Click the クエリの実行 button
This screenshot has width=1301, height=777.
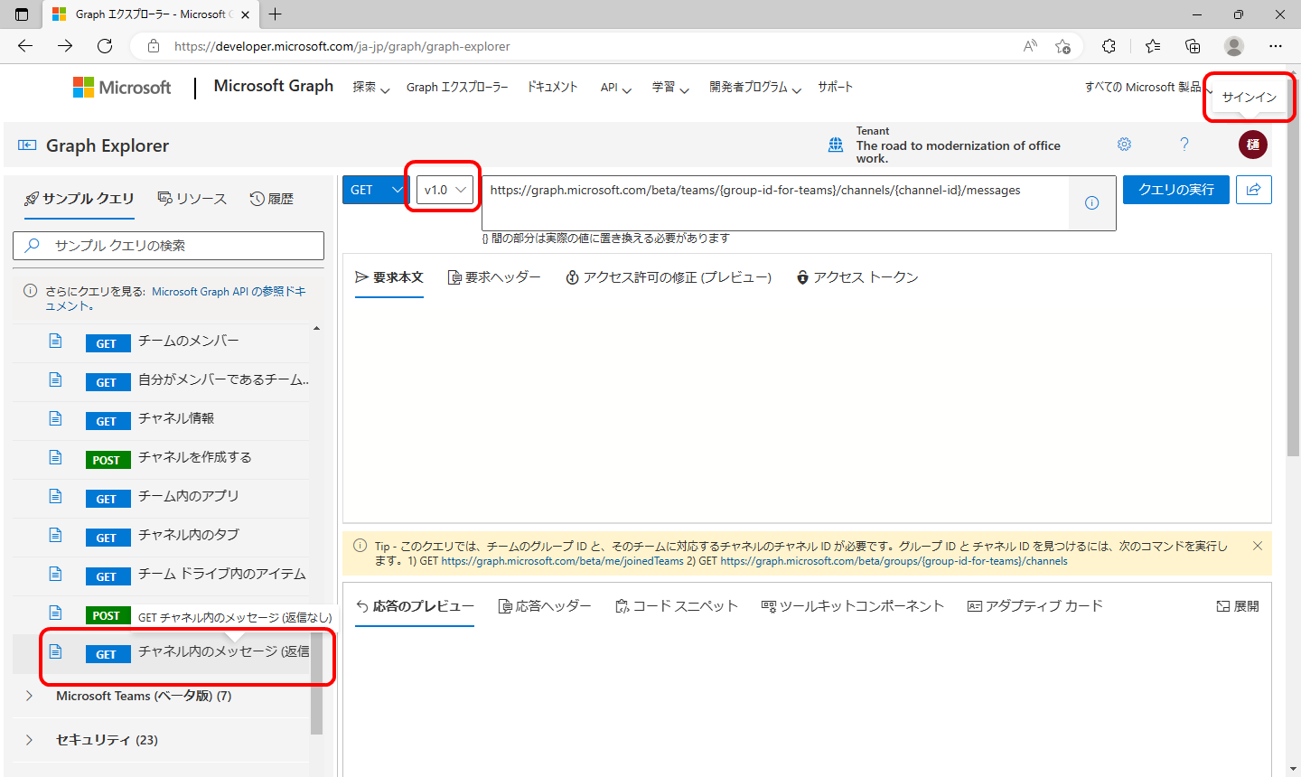click(x=1176, y=190)
